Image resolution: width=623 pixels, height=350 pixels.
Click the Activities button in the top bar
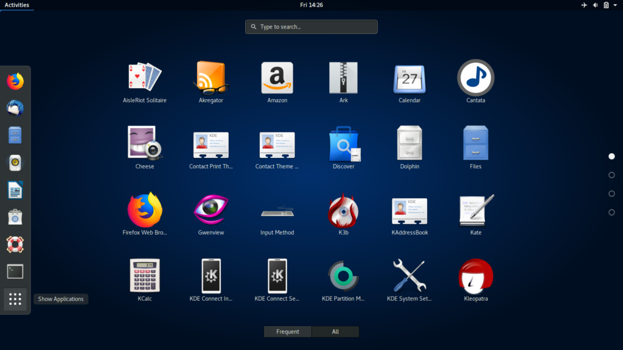(x=16, y=5)
